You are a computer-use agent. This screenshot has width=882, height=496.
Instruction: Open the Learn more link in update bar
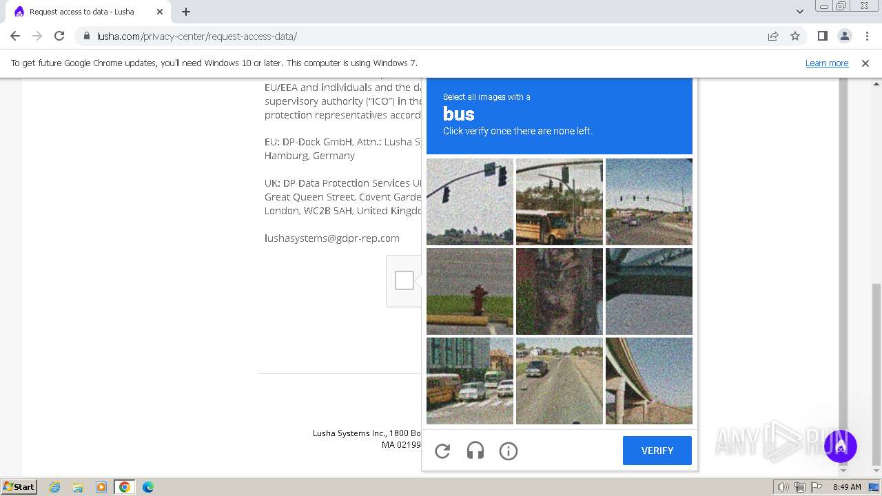click(x=827, y=63)
